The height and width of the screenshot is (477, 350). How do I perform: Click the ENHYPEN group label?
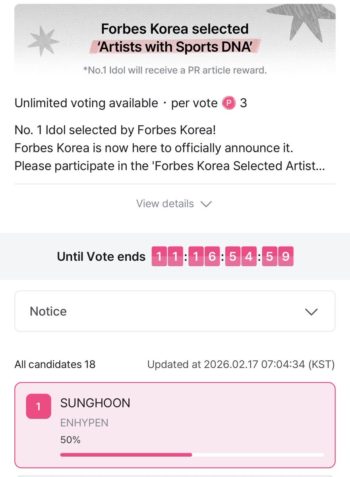click(x=84, y=423)
